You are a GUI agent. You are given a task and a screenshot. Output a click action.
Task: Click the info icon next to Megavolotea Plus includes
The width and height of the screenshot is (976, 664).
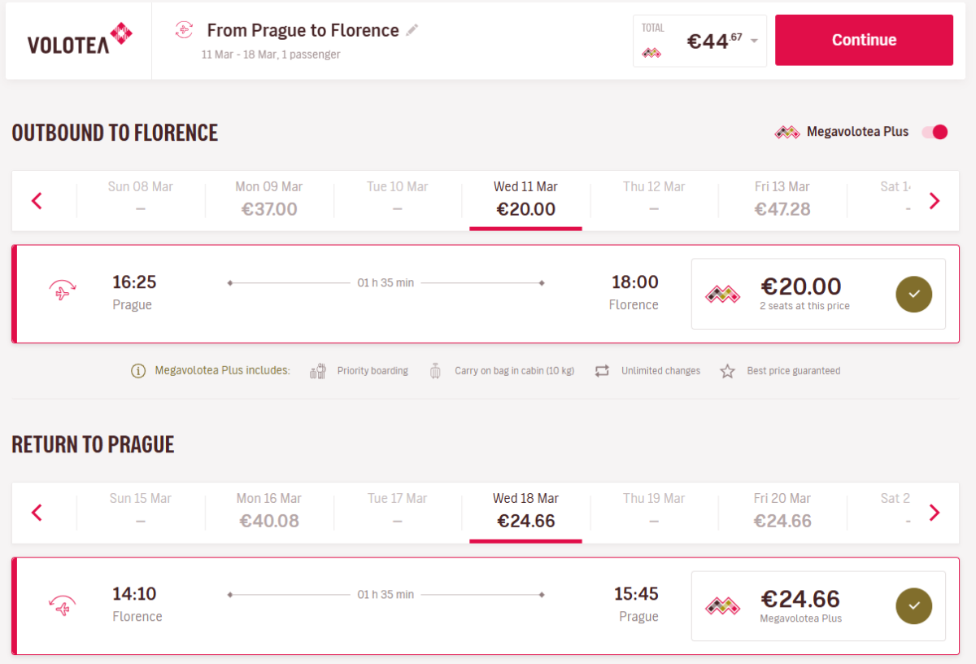[x=138, y=371]
